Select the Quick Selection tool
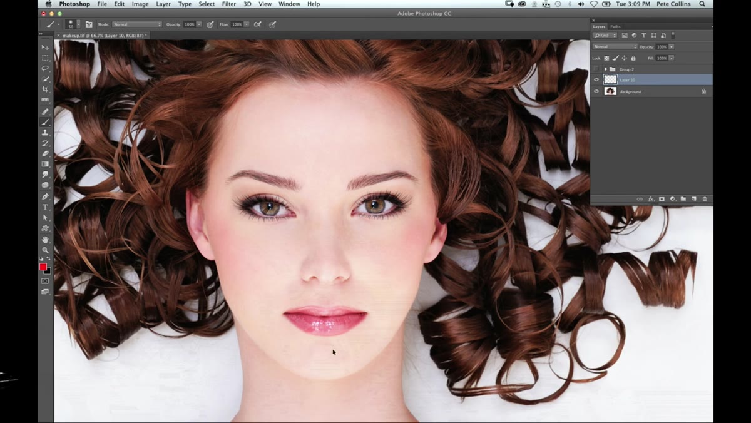Image resolution: width=751 pixels, height=423 pixels. click(45, 79)
